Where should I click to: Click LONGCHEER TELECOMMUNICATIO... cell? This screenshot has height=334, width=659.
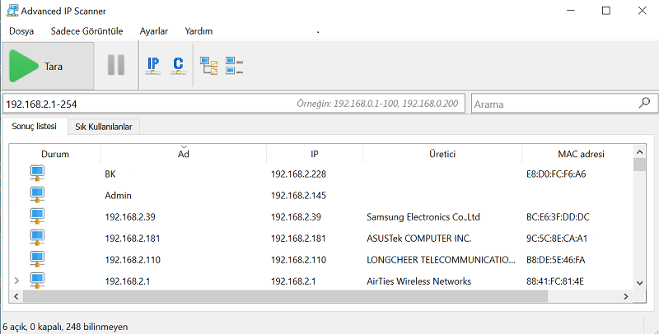point(441,260)
